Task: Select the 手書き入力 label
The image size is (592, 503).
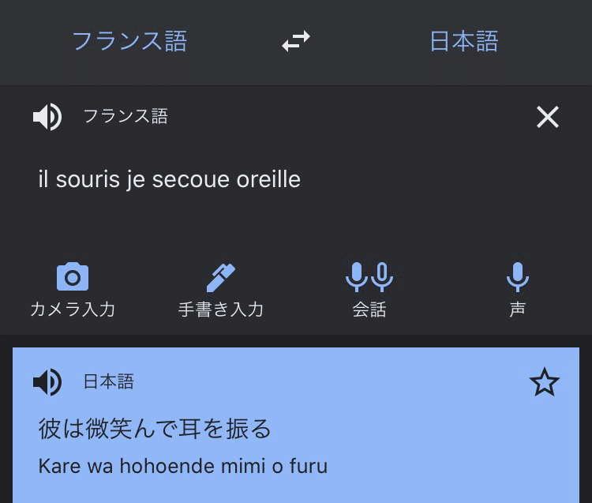Action: [220, 309]
